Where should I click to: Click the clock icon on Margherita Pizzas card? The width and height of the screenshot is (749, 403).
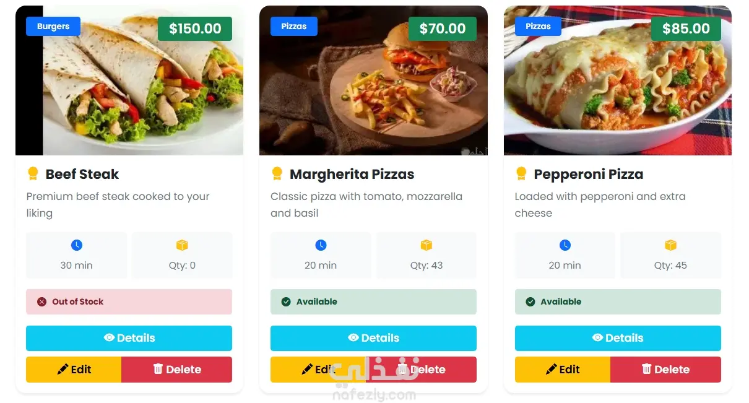pyautogui.click(x=321, y=245)
